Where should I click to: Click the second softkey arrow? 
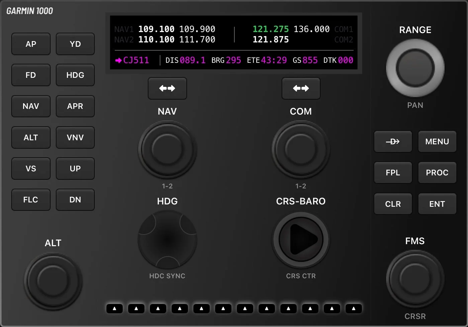[136, 309]
